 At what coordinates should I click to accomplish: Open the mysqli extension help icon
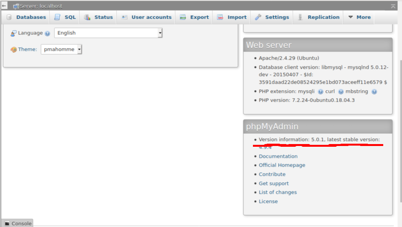[x=320, y=92]
